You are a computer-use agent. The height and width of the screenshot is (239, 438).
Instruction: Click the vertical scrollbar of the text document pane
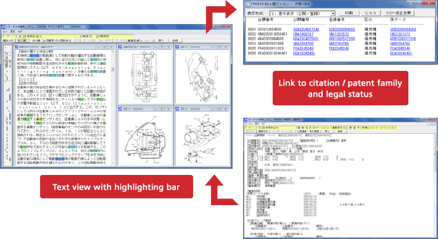click(x=113, y=107)
